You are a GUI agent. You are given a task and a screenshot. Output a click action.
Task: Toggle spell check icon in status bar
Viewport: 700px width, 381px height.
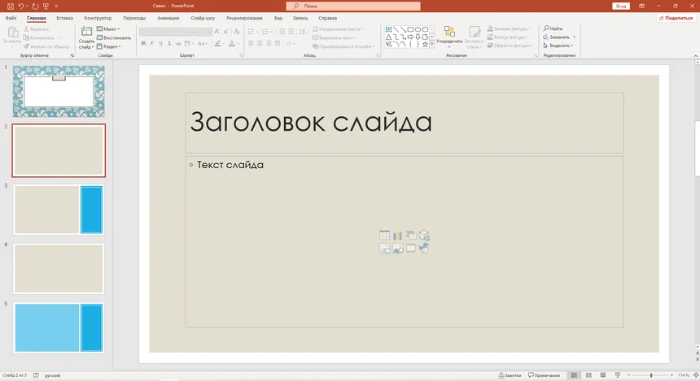click(x=36, y=375)
